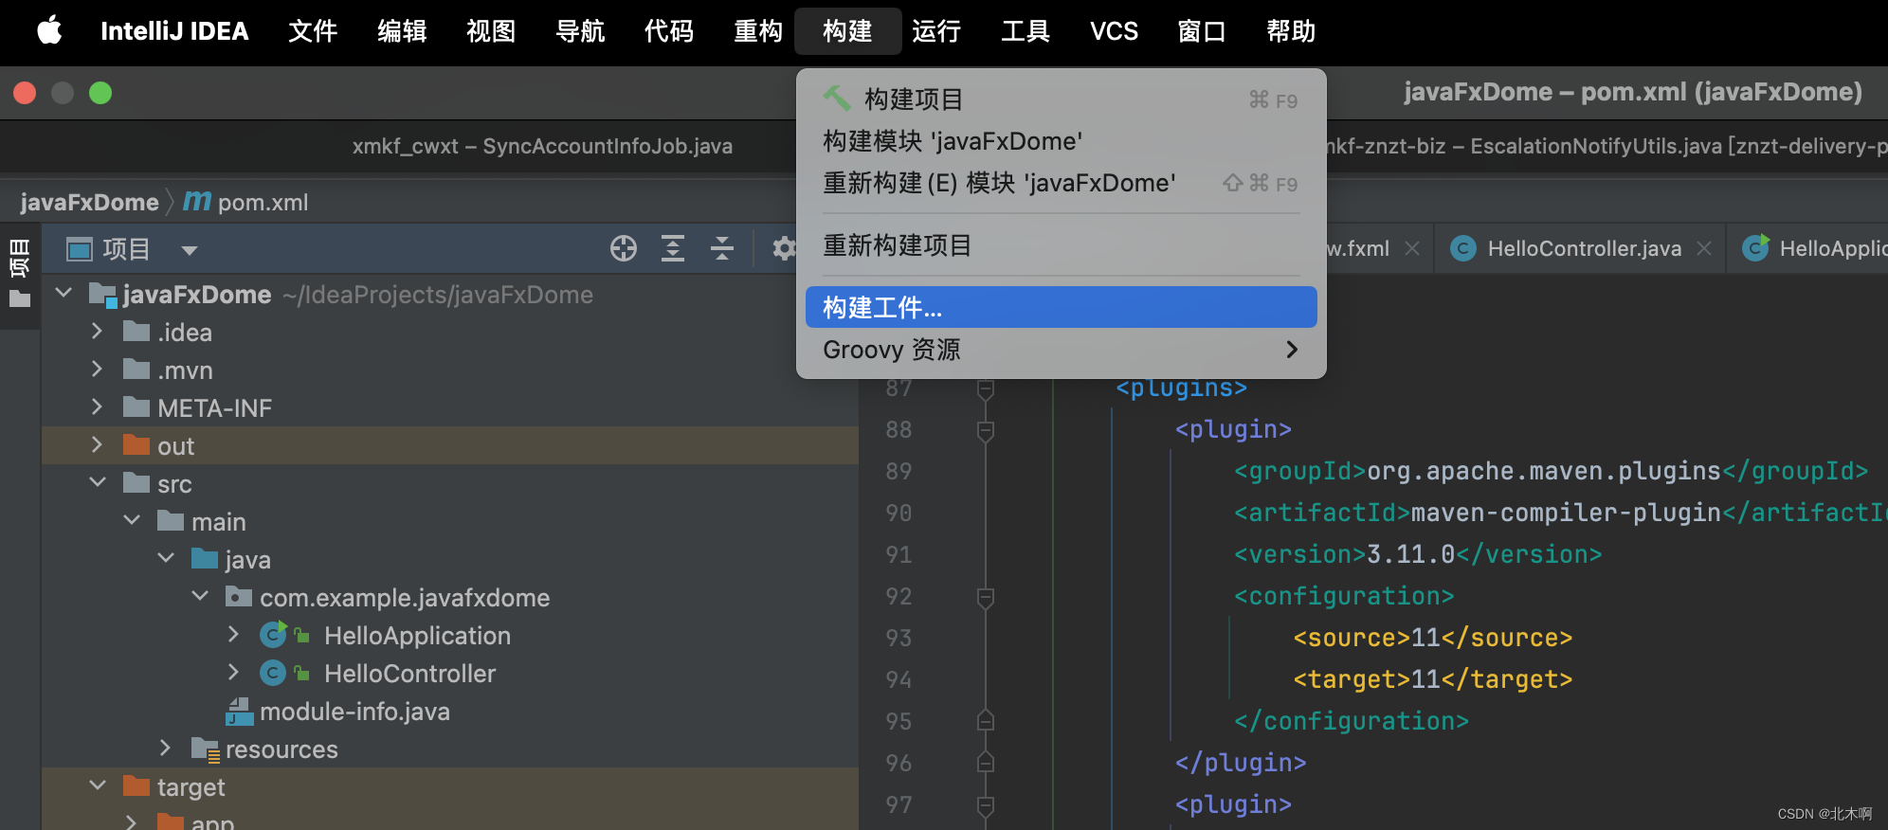Click the collapse all icon in project panel
The image size is (1888, 830).
point(722,248)
